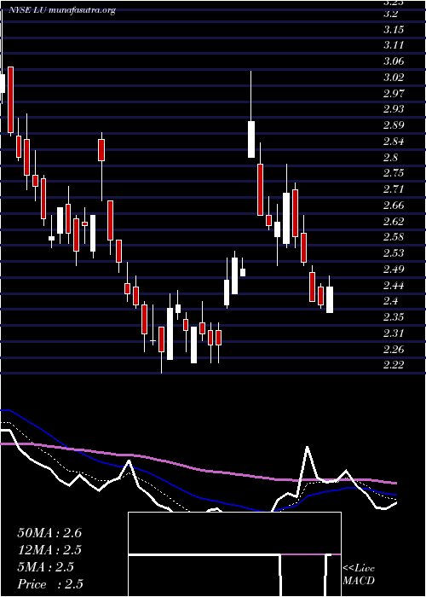Viewport: 426px width, 597px height.
Task: Select the tall white gap-up candle near 2.89
Action: pos(251,139)
